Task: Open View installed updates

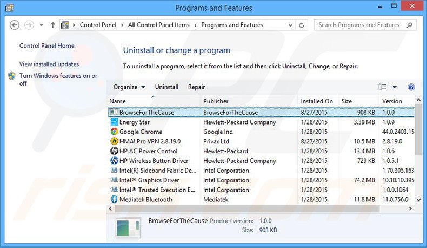Action: point(49,64)
